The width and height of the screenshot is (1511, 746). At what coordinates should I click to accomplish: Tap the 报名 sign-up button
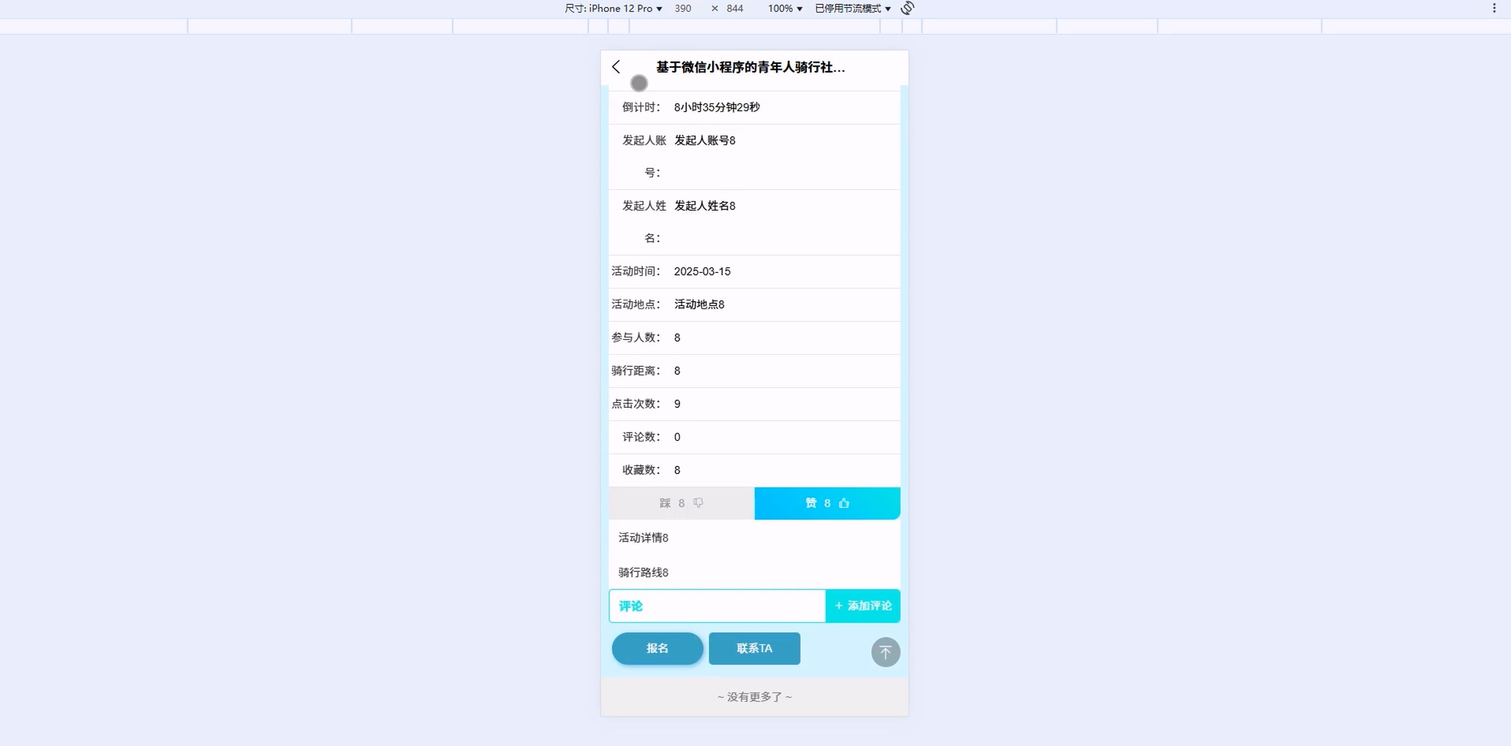click(657, 648)
